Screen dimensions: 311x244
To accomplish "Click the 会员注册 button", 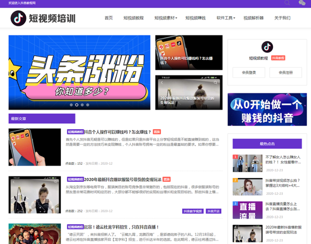I will click(285, 72).
